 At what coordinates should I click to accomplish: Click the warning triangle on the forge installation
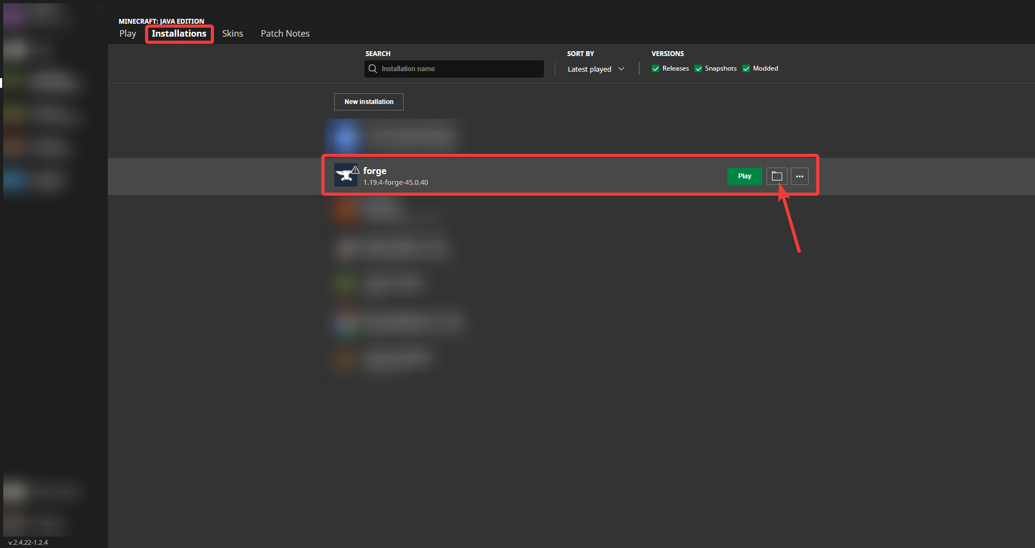[x=356, y=168]
